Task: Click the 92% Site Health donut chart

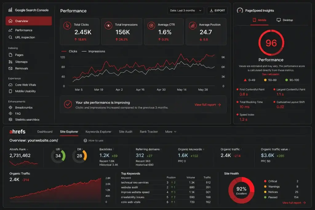Action: click(241, 190)
